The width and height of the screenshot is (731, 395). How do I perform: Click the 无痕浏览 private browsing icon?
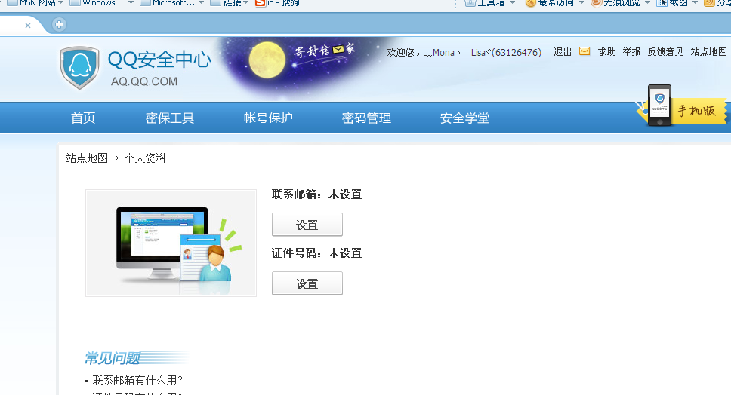click(x=596, y=3)
